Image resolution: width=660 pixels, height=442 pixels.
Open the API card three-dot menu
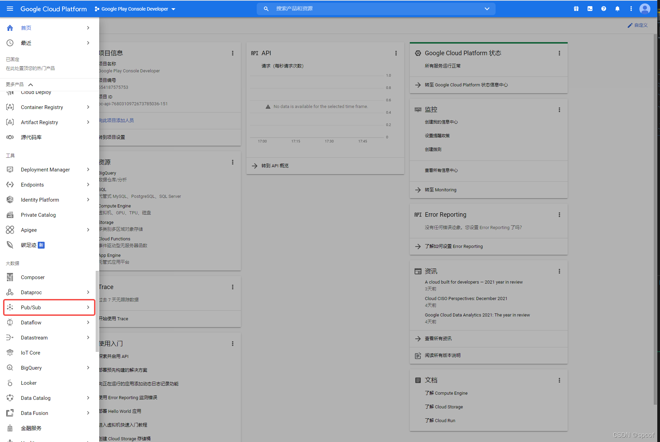tap(396, 53)
